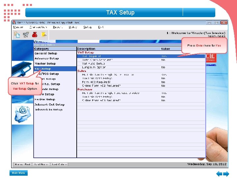
Task: Select Multiple Tax In Single Purchase Invoice row
Action: tap(141, 93)
